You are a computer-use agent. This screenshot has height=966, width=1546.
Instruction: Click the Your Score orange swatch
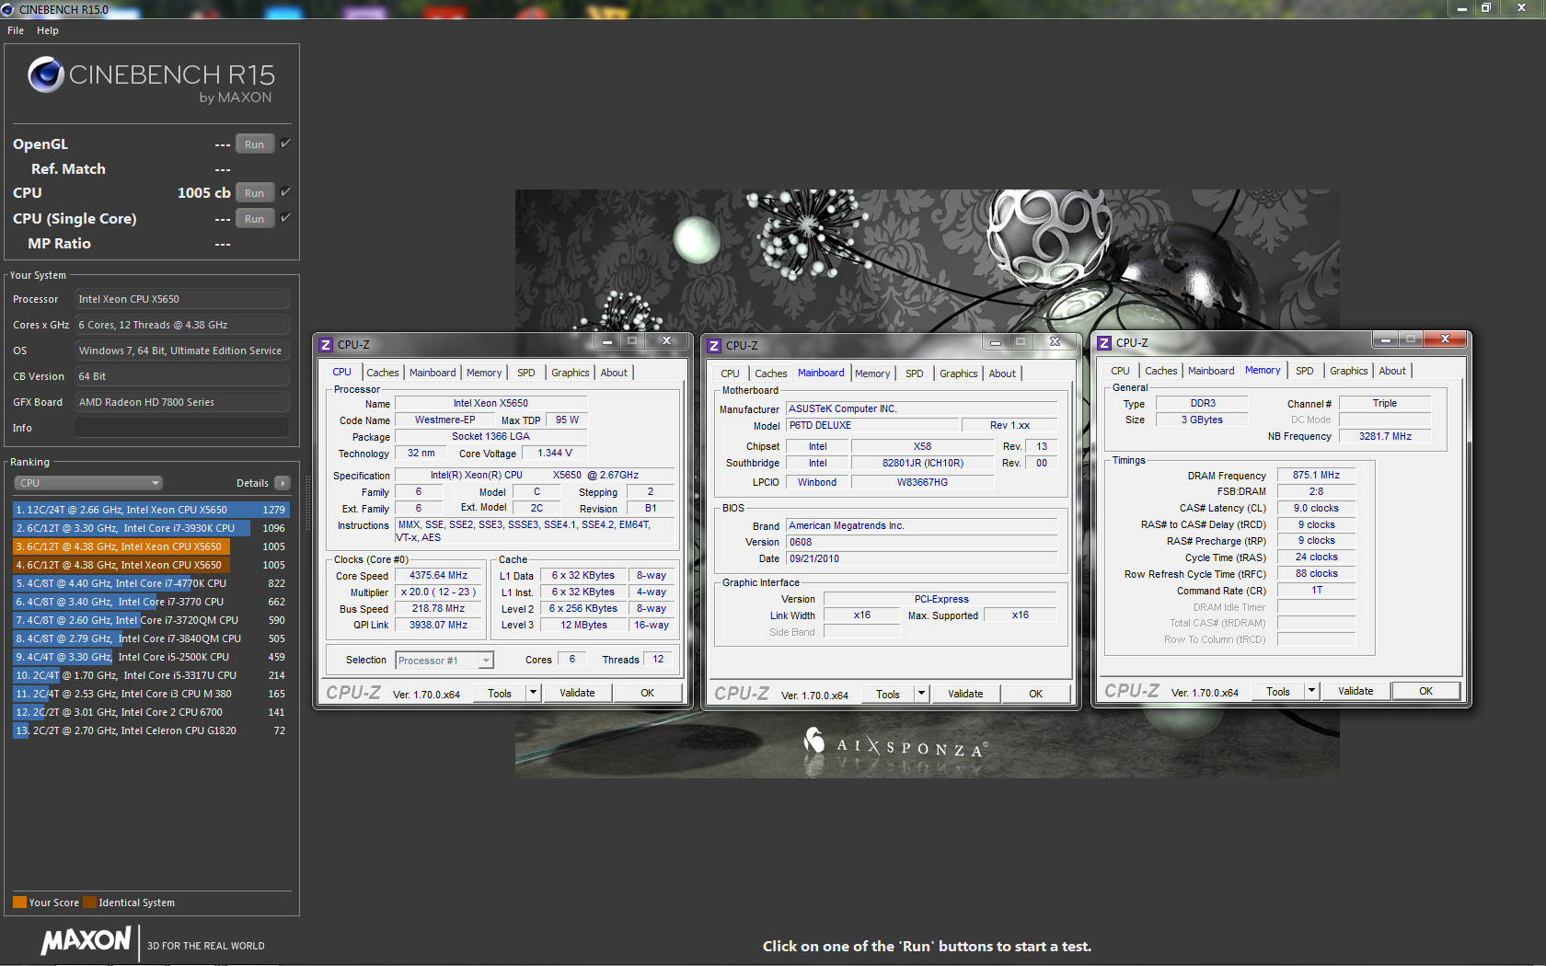pyautogui.click(x=19, y=903)
